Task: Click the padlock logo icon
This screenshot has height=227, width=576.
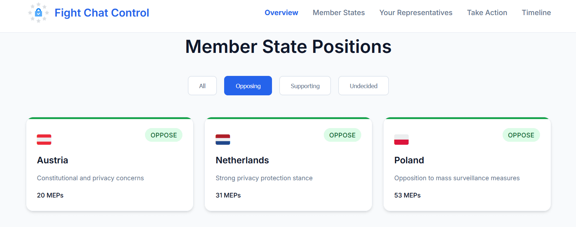Action: click(38, 13)
